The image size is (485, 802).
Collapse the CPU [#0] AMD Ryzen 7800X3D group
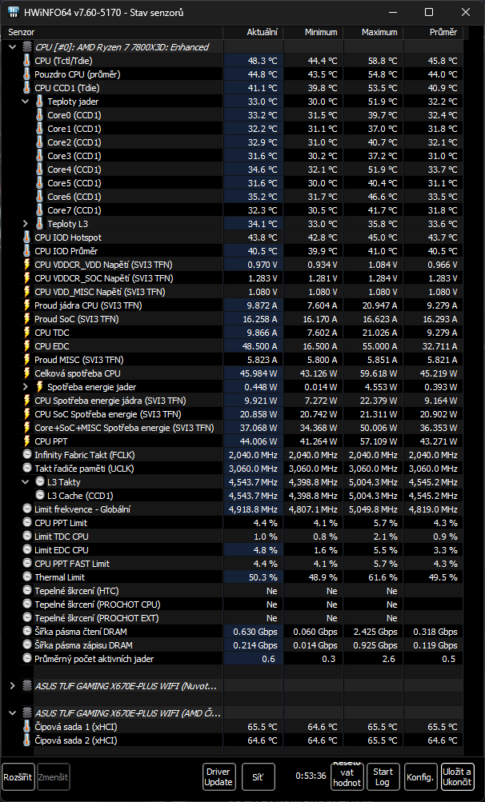[12, 47]
